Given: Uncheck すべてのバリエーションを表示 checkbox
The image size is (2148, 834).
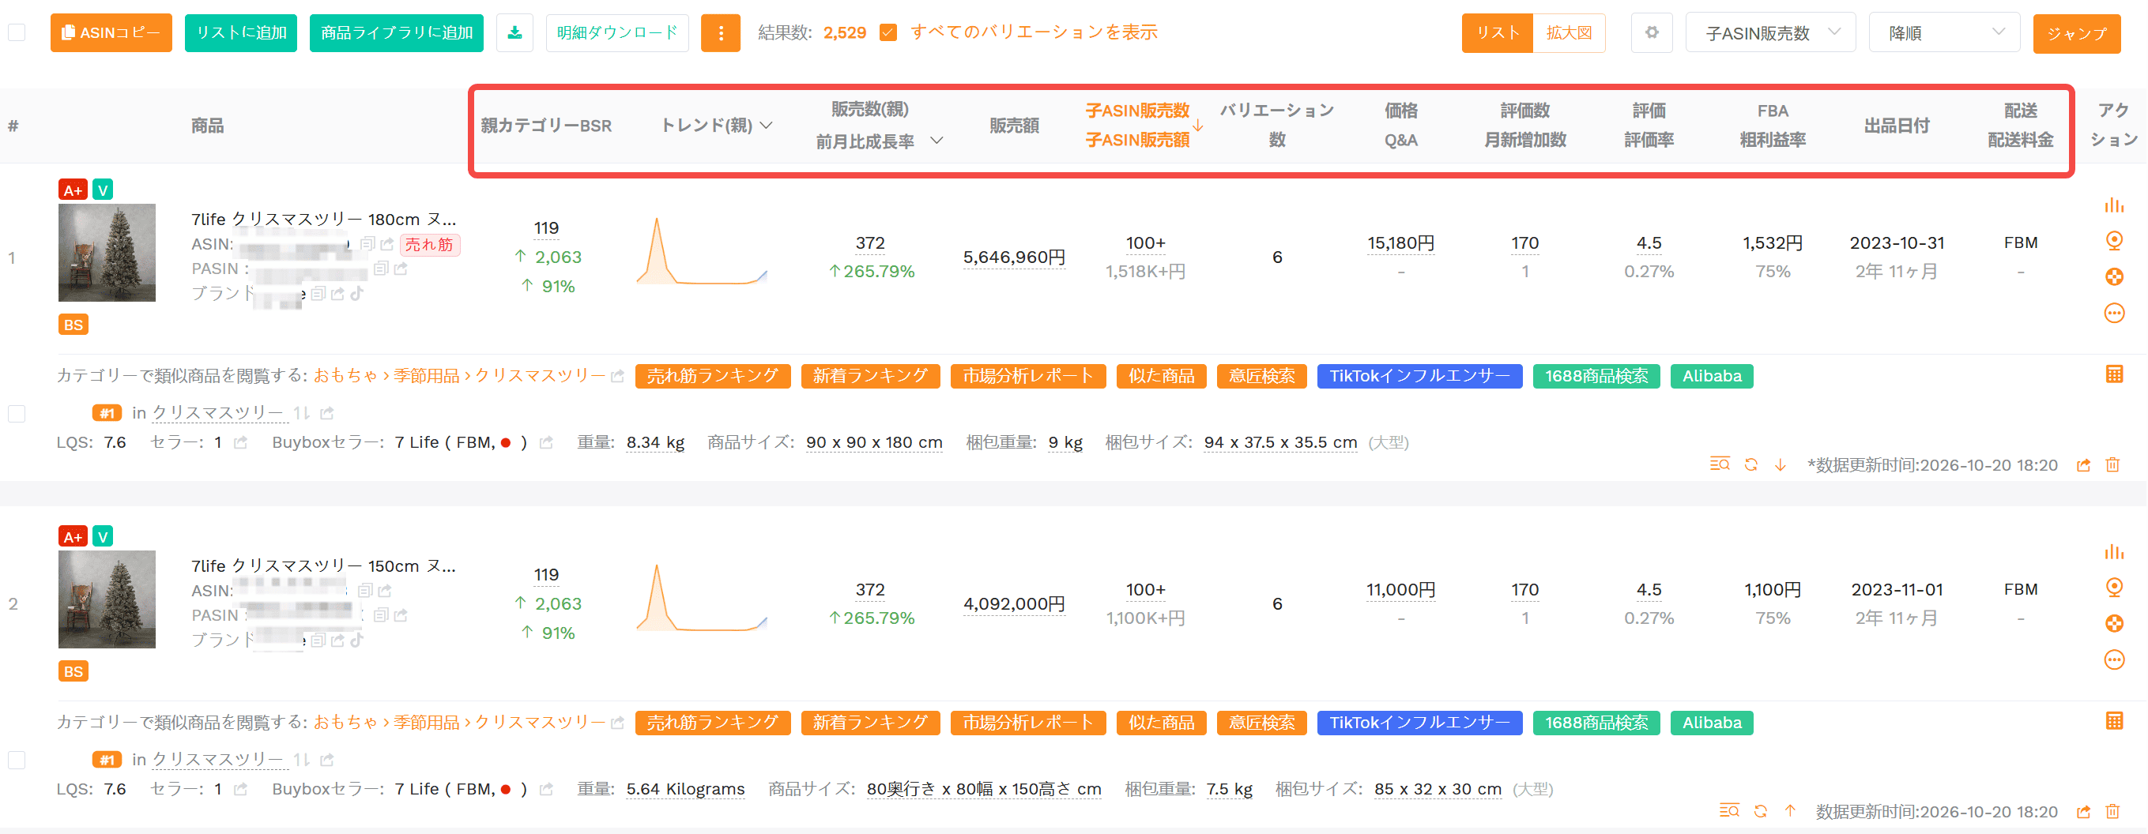Looking at the screenshot, I should tap(888, 32).
